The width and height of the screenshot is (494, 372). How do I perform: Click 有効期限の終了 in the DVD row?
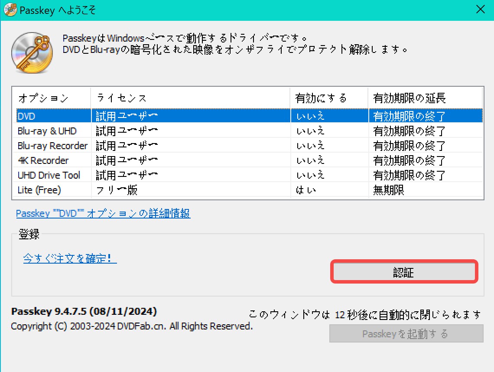click(x=409, y=116)
